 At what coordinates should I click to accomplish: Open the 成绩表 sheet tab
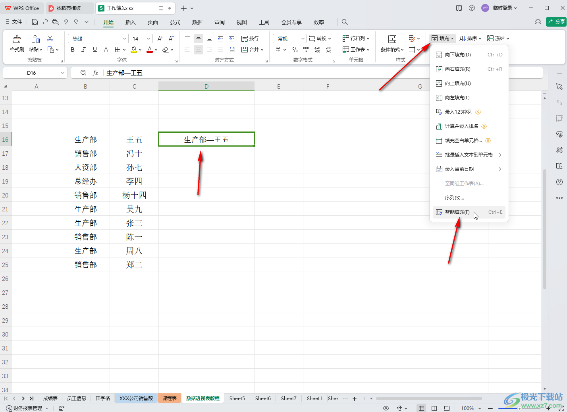(50, 398)
